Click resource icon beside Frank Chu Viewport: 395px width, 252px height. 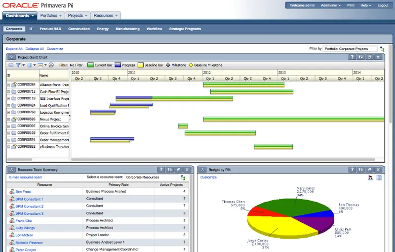click(12, 220)
